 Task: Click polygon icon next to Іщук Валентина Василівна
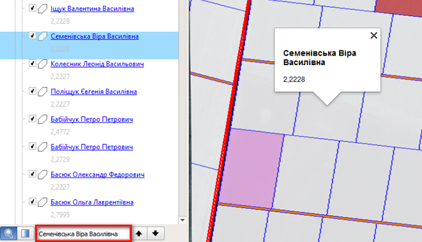point(42,8)
